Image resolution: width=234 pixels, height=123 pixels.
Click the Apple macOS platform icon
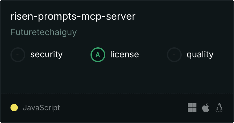tap(206, 108)
